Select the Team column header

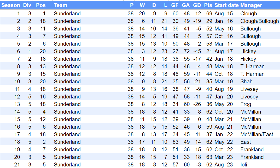[60, 5]
